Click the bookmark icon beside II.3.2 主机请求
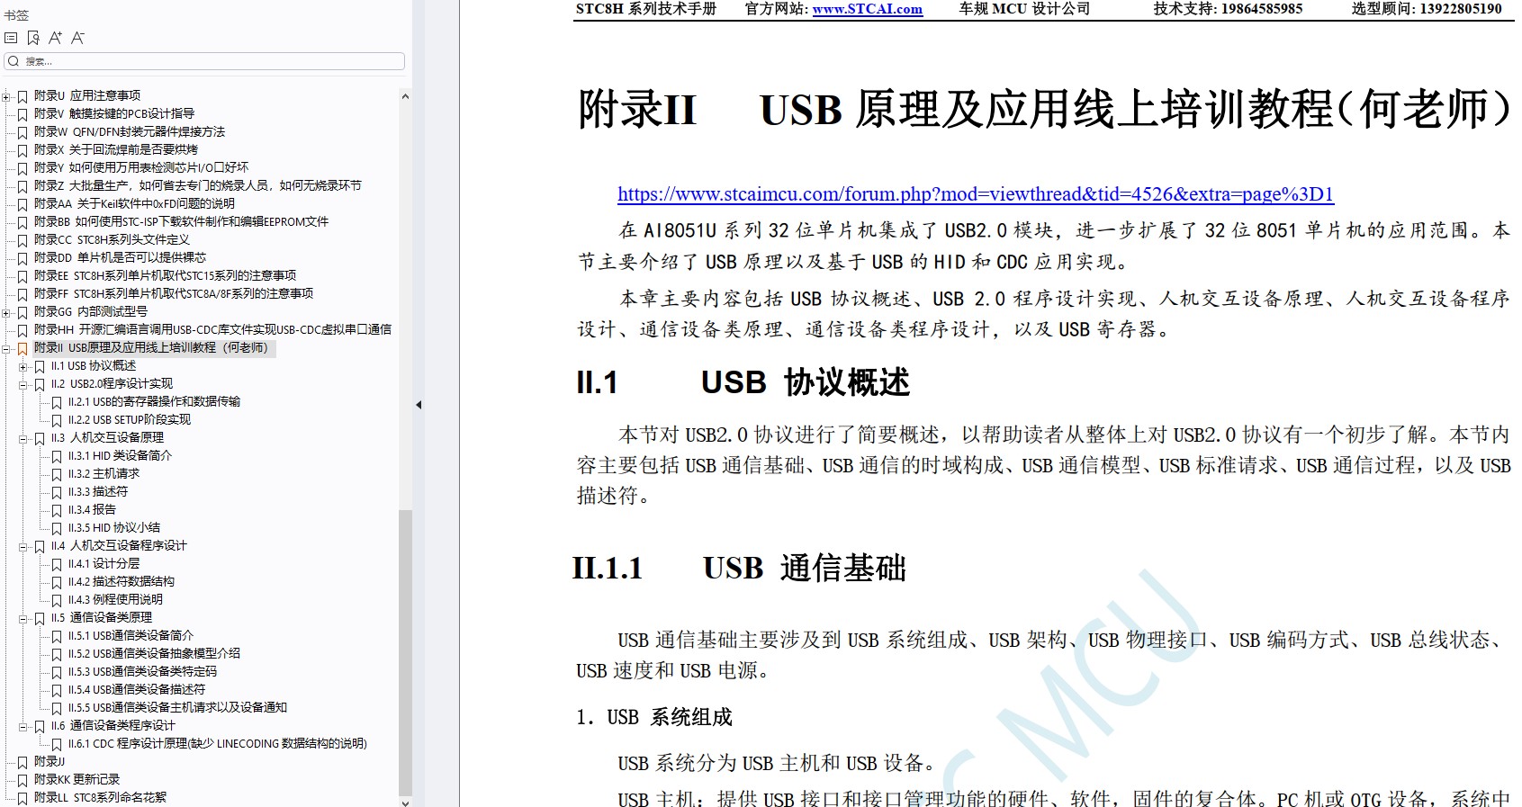The image size is (1522, 807). coord(57,474)
